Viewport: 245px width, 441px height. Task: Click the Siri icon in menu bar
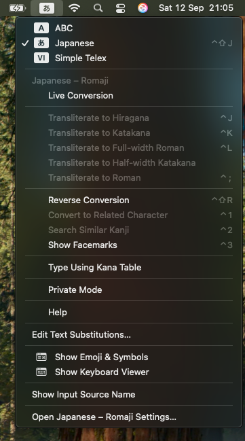[143, 8]
